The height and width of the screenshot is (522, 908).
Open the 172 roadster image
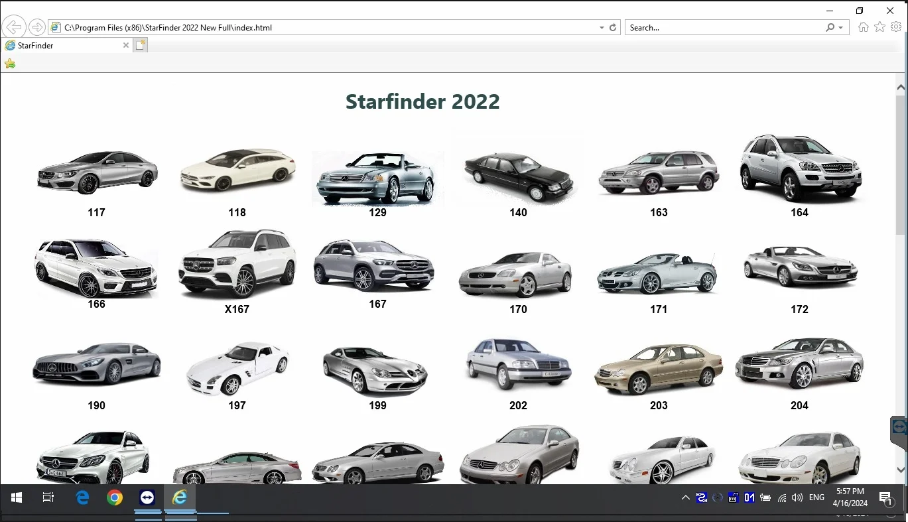801,266
